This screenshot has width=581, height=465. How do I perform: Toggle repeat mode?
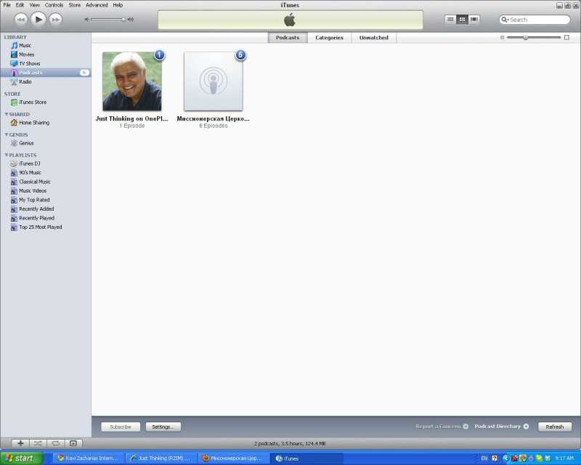56,443
